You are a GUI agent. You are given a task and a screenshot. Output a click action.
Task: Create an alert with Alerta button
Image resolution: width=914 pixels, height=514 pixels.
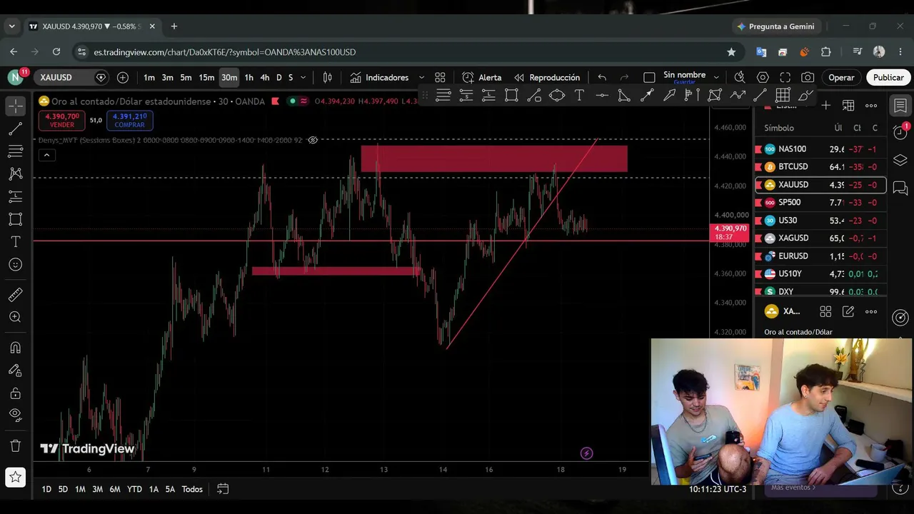(x=482, y=77)
